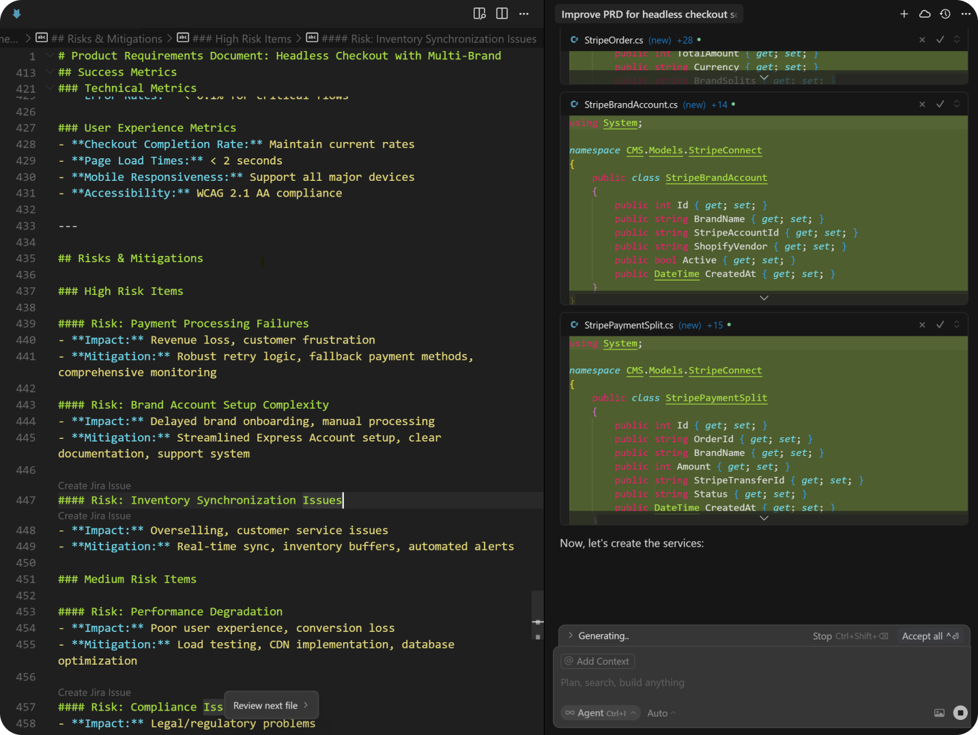Start a new chat with plus icon
The image size is (978, 735).
click(904, 14)
